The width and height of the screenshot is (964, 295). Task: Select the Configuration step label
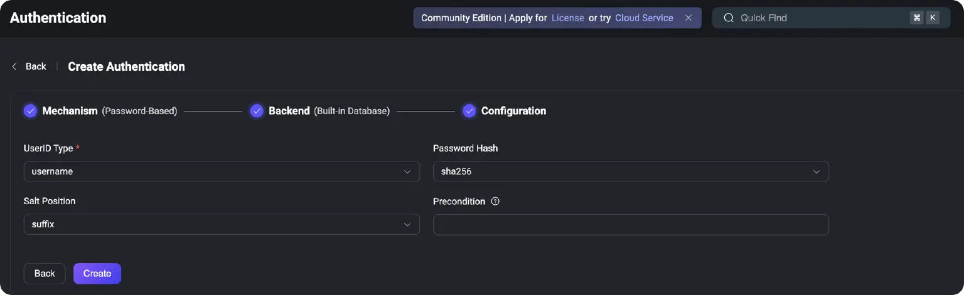[x=513, y=111]
